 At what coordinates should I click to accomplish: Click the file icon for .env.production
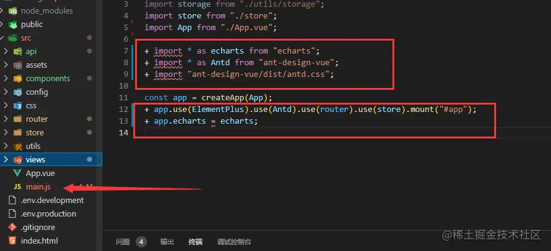[x=12, y=214]
